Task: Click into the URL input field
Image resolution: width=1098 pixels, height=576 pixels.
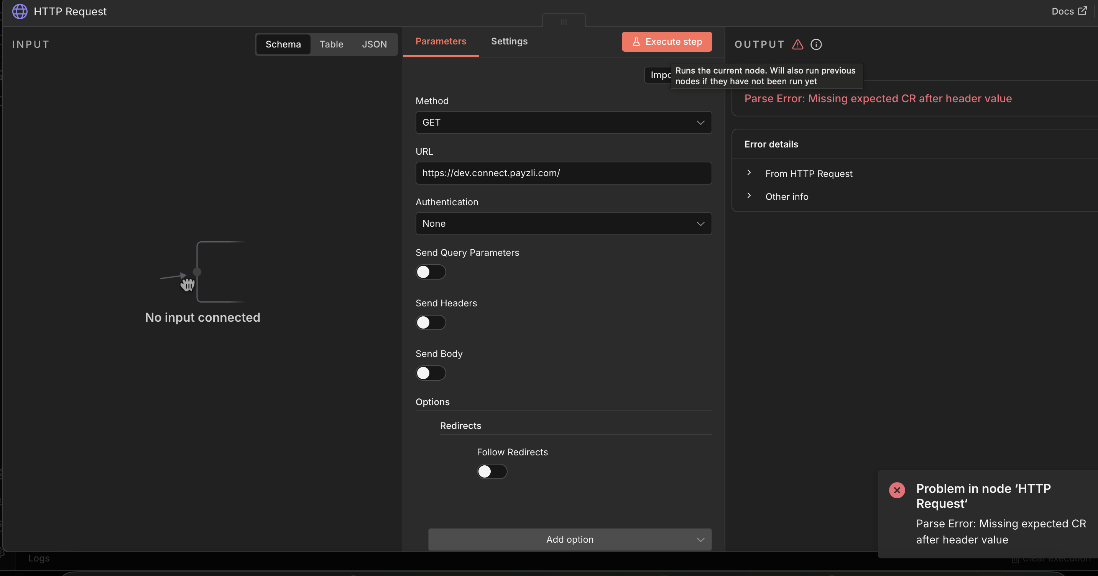Action: point(563,173)
